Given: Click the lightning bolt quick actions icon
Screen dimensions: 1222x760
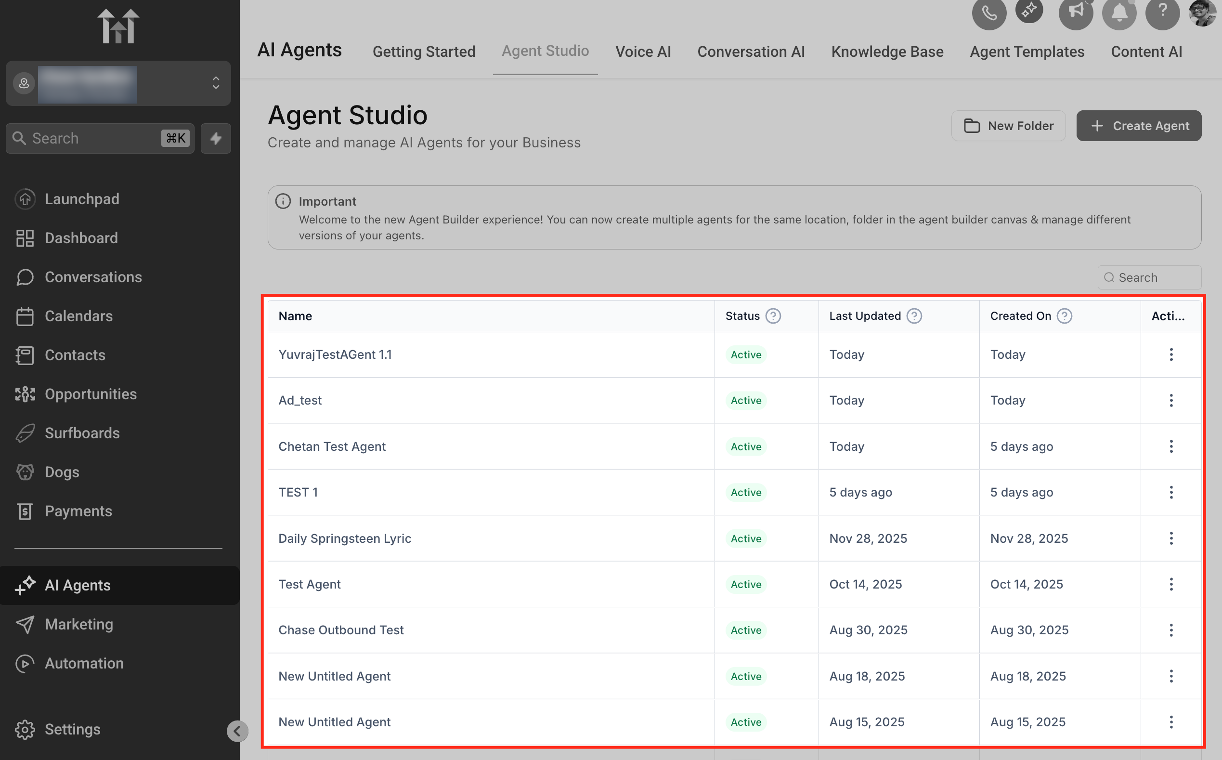Looking at the screenshot, I should (x=216, y=138).
